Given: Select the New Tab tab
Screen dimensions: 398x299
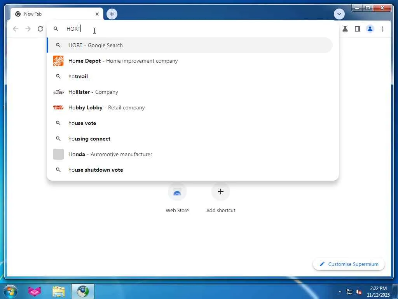Looking at the screenshot, I should pos(57,14).
